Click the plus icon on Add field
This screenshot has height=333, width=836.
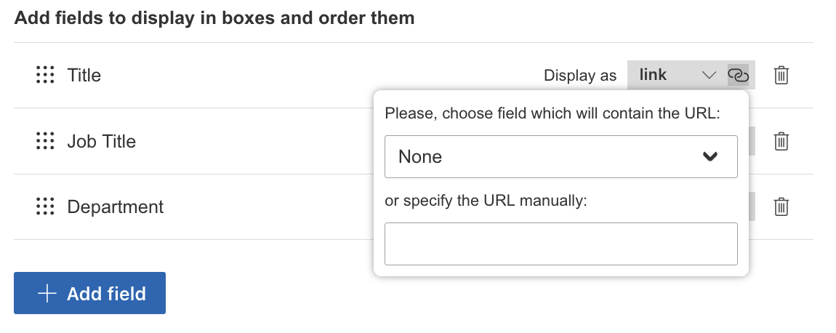[47, 294]
